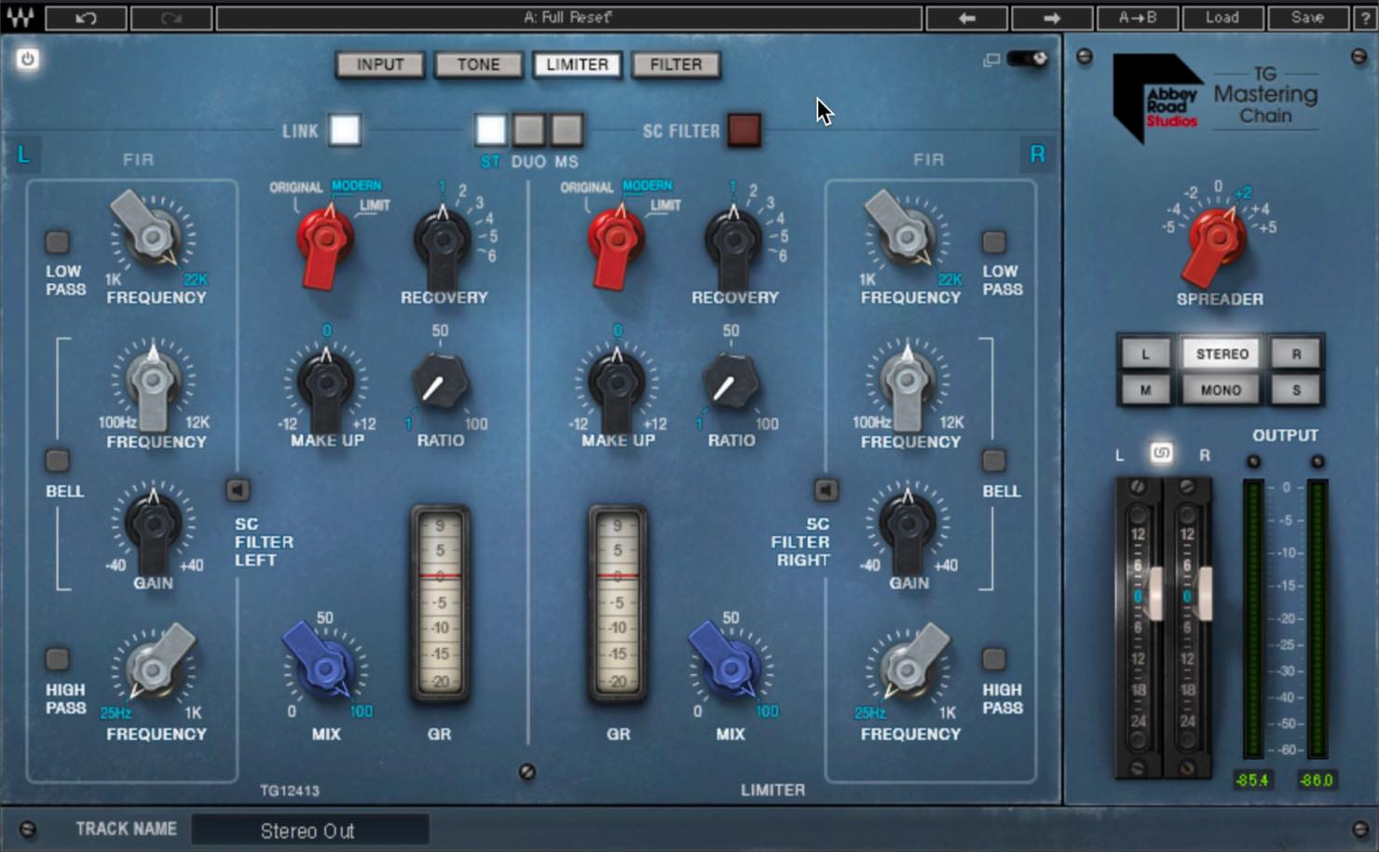Enable the SC Filter red button
This screenshot has width=1379, height=852.
(744, 130)
